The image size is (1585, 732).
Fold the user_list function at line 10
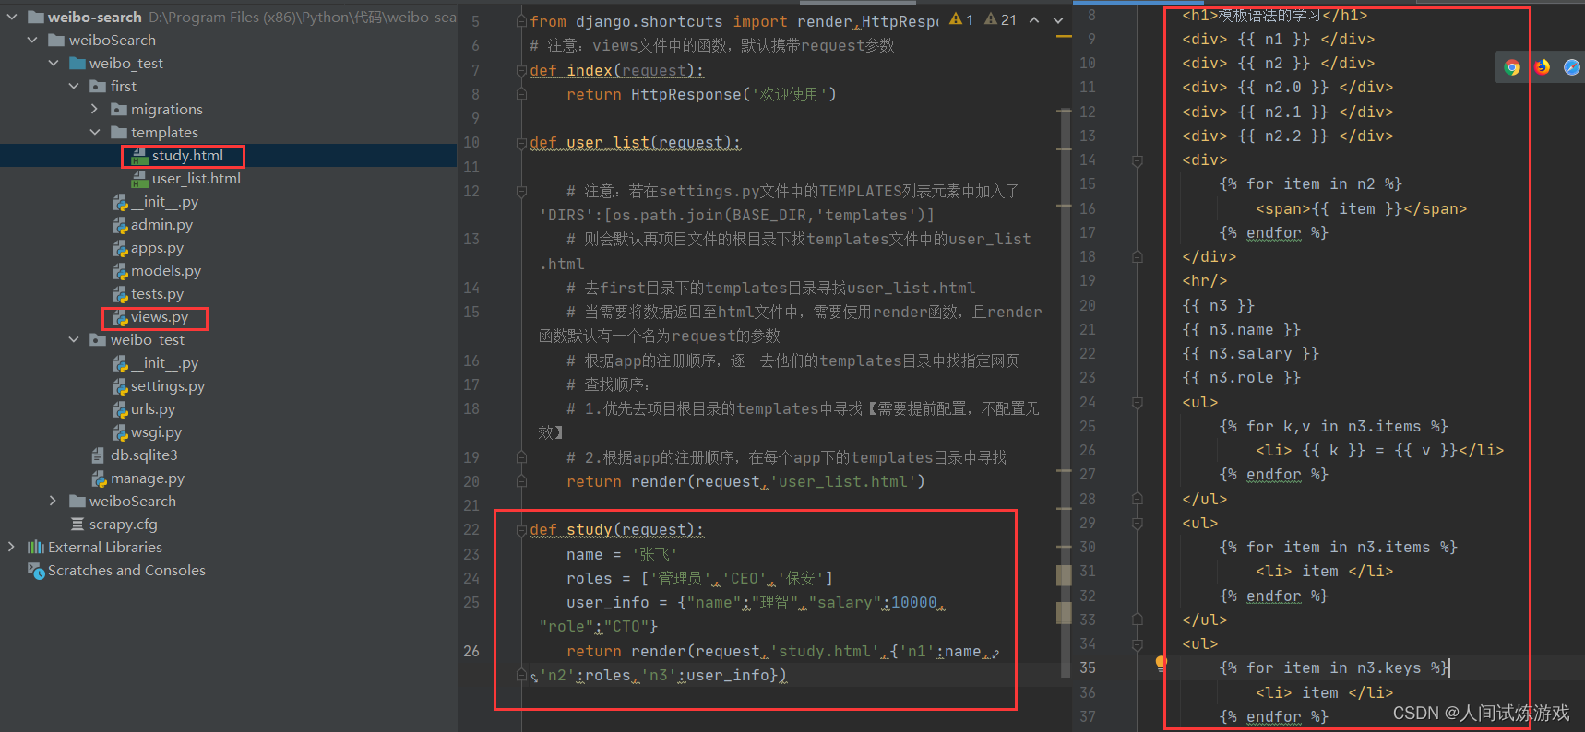(x=521, y=143)
